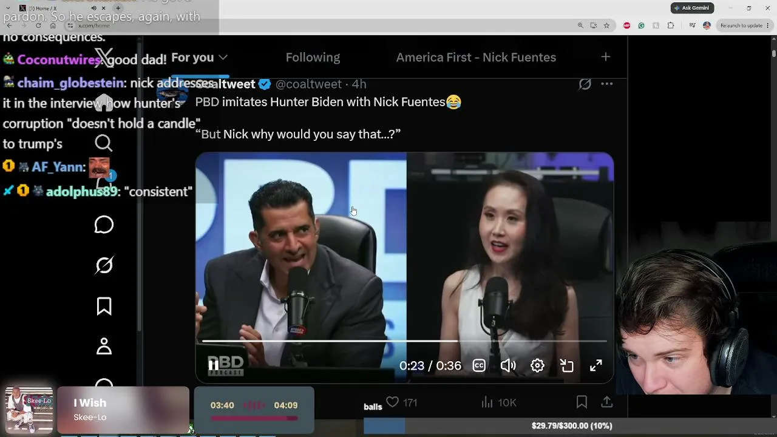Screen dimensions: 777x437
Task: Click the browser home button
Action: (53, 25)
